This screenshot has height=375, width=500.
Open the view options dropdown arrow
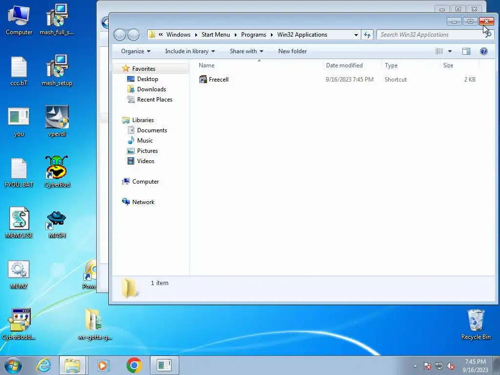tap(450, 51)
